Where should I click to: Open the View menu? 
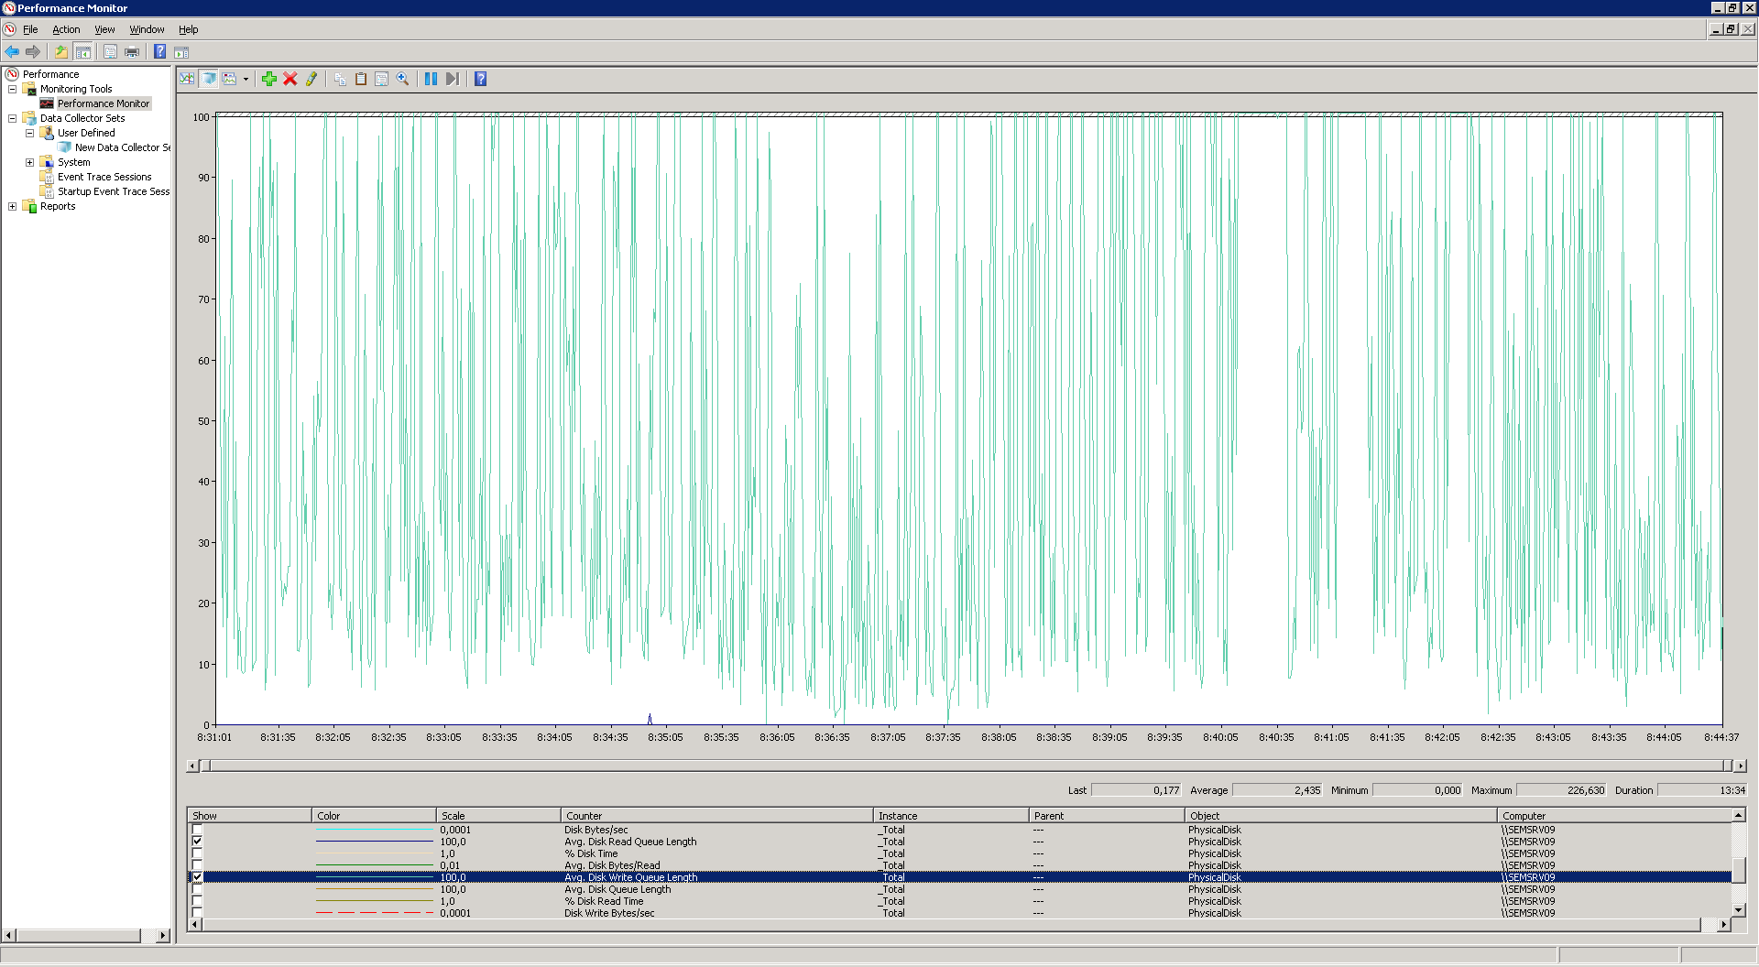click(104, 29)
